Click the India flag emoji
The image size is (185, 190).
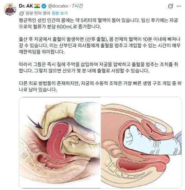pos(37,6)
